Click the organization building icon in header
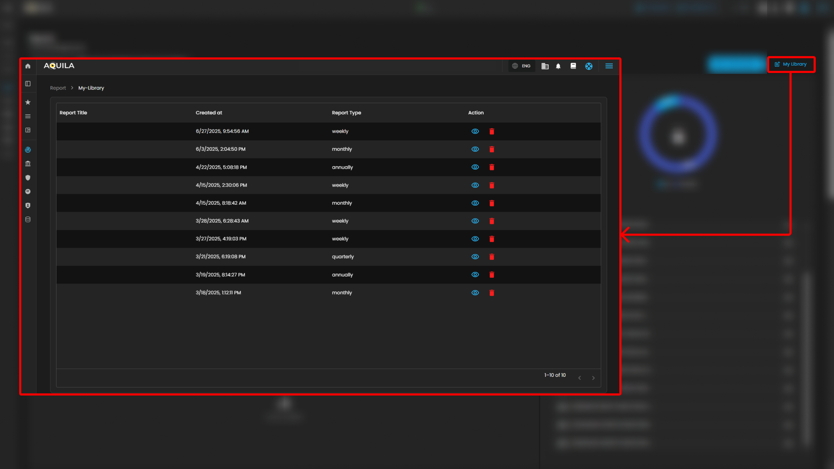The width and height of the screenshot is (834, 469). coord(545,66)
